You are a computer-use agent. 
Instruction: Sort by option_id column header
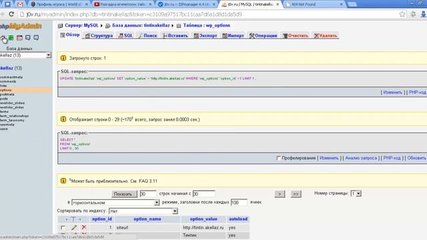tap(102, 219)
